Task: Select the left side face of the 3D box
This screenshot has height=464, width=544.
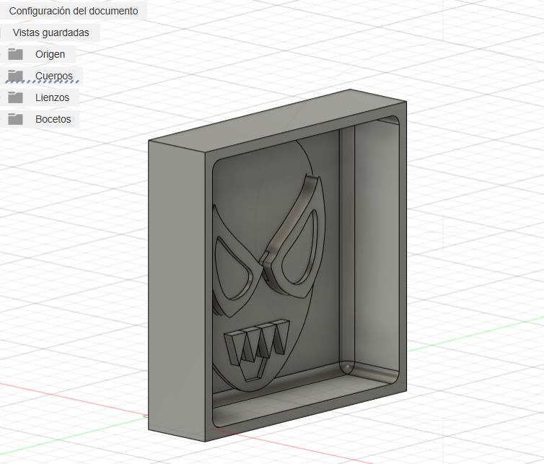Action: [x=176, y=292]
